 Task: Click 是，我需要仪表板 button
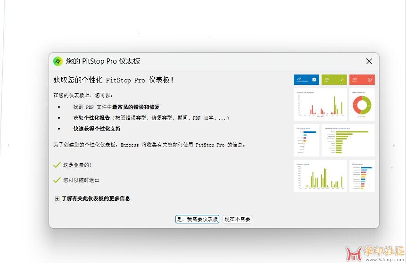tap(197, 219)
